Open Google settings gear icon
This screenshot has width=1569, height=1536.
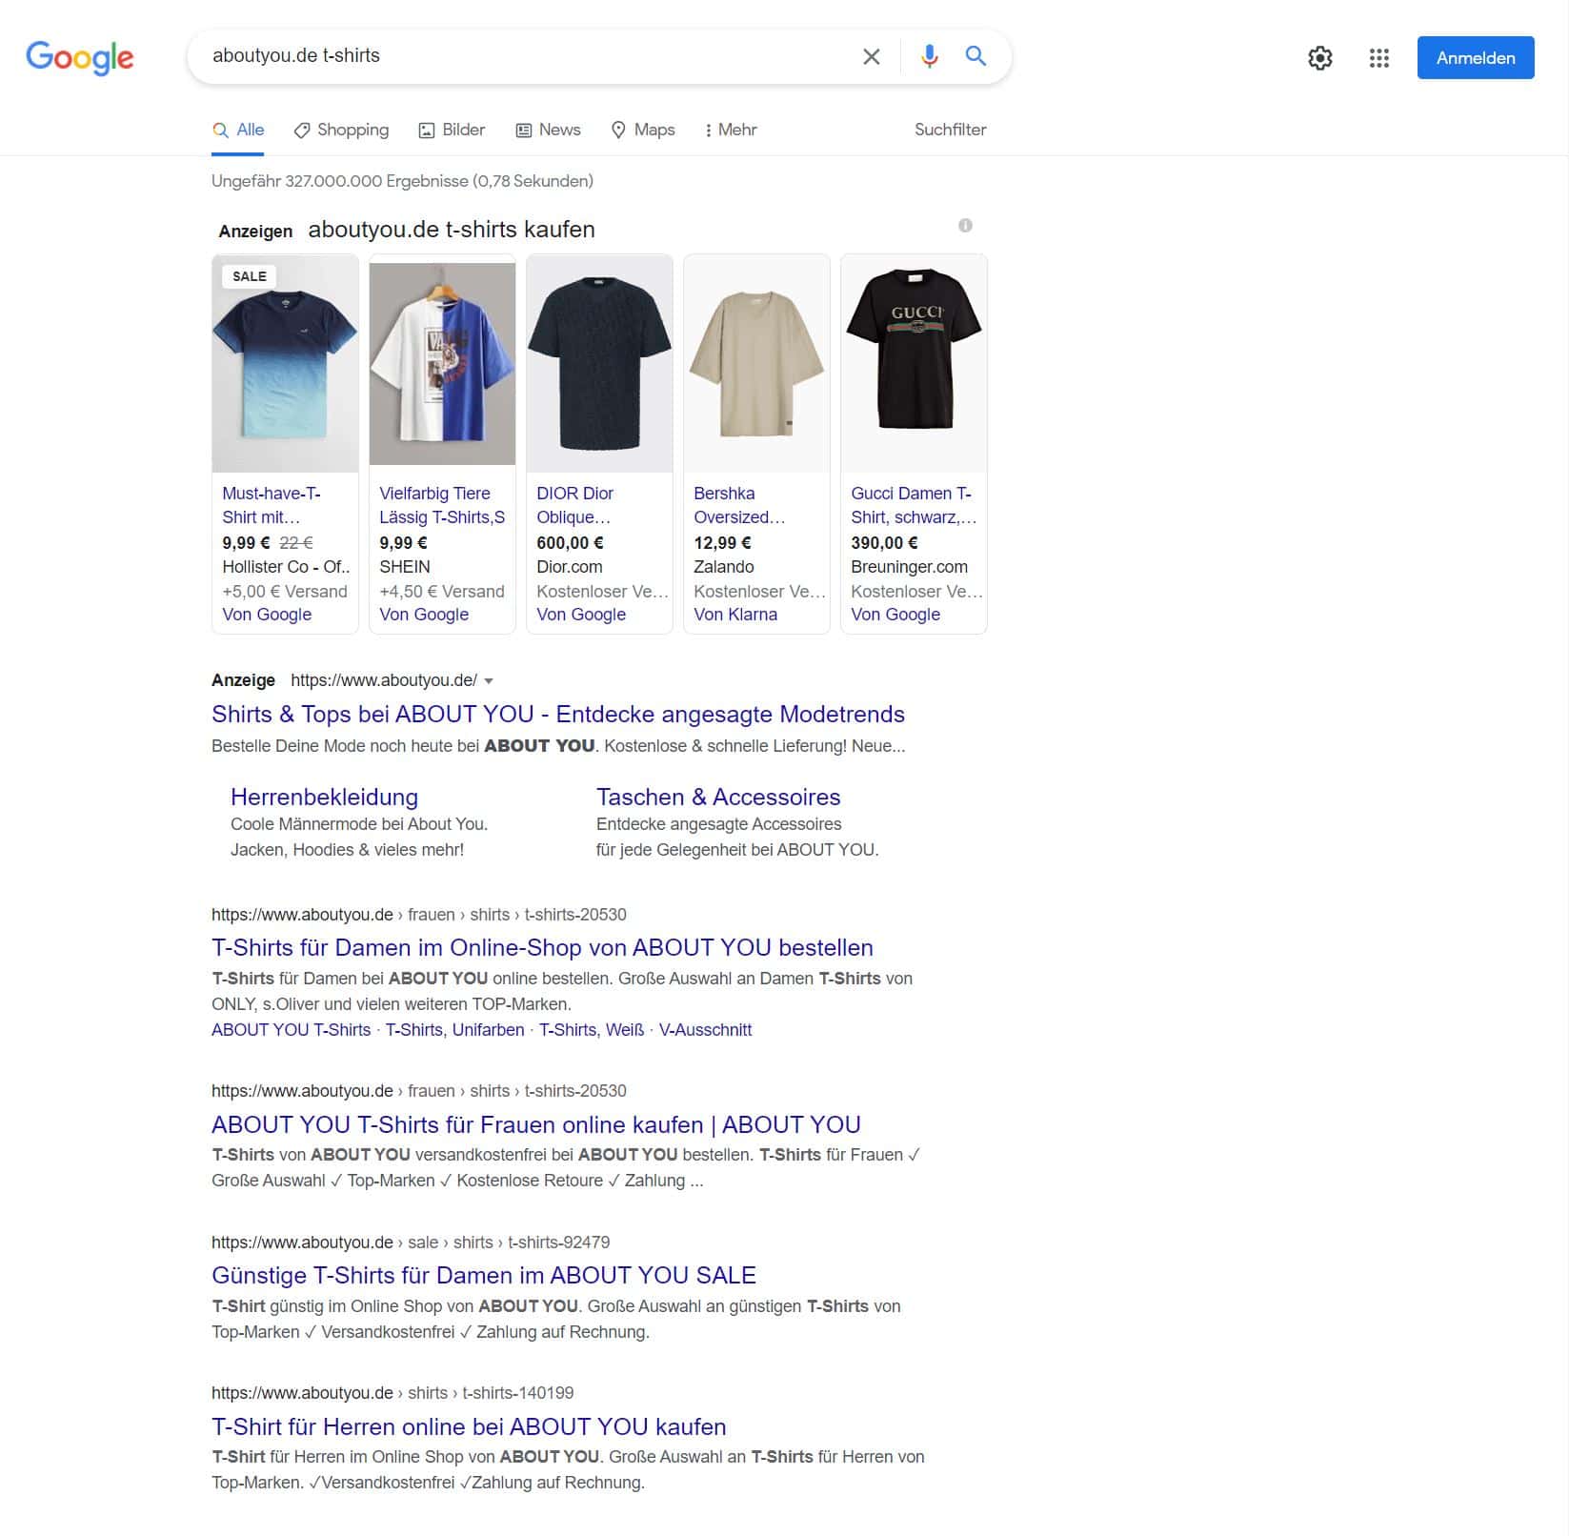click(1319, 58)
